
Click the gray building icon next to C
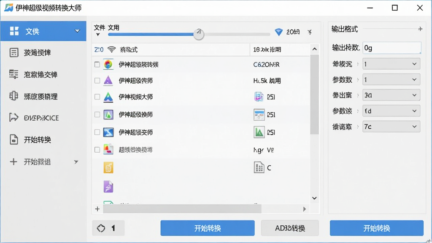pos(259,167)
